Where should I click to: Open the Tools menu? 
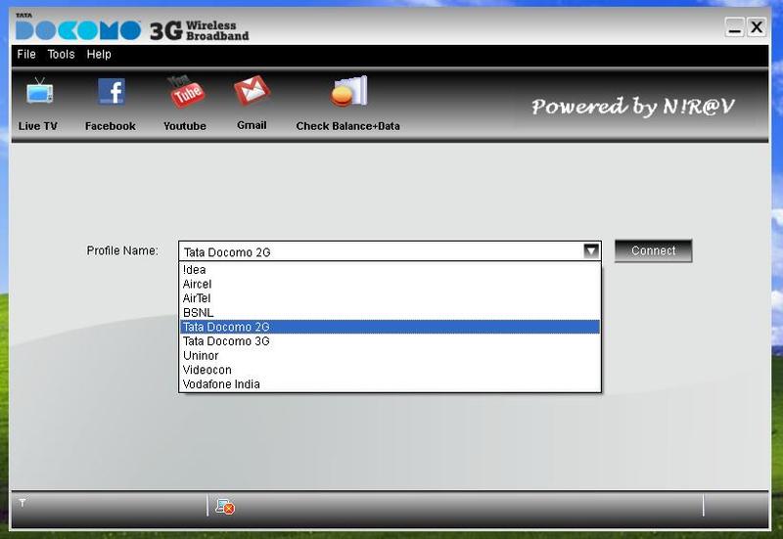coord(61,55)
